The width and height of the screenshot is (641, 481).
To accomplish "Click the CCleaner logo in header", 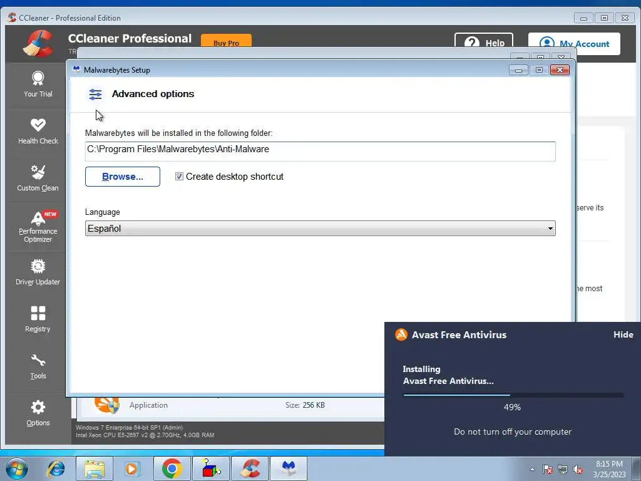I will pos(38,43).
